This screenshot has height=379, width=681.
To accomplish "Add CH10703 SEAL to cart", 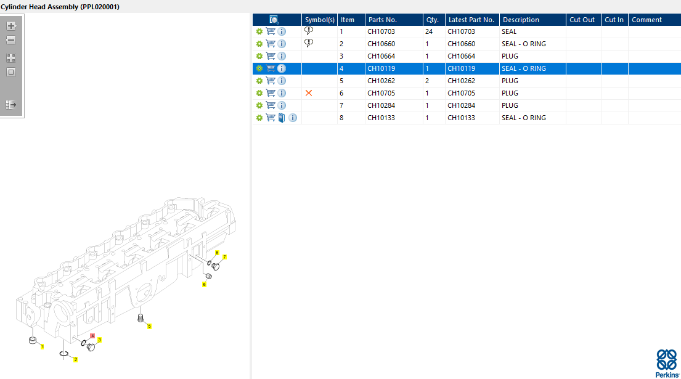I will [271, 31].
